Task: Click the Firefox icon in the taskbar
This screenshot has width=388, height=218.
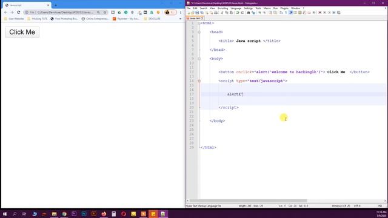Action: 104,214
